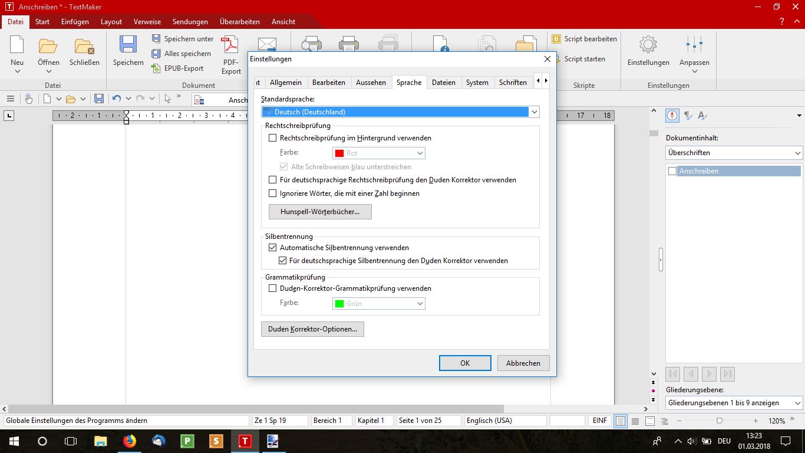Click the Neu document icon
Image resolution: width=805 pixels, height=453 pixels.
[x=17, y=46]
